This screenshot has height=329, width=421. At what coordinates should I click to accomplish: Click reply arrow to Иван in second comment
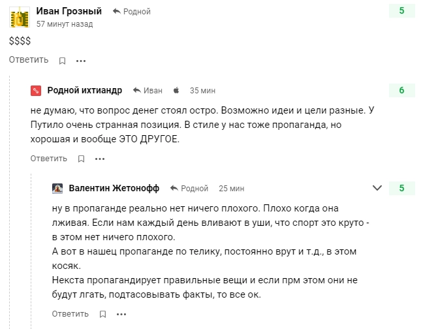pos(137,90)
